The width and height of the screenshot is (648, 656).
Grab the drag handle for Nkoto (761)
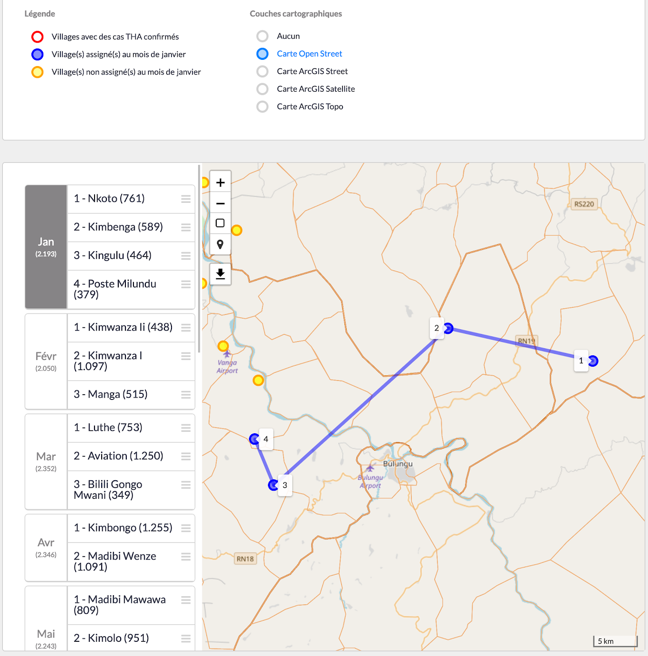click(186, 199)
